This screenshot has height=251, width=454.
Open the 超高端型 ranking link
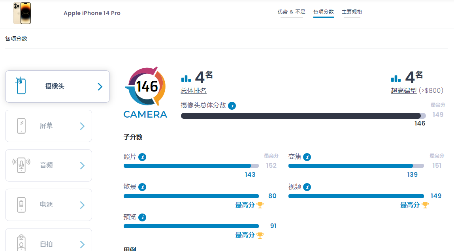tap(403, 90)
